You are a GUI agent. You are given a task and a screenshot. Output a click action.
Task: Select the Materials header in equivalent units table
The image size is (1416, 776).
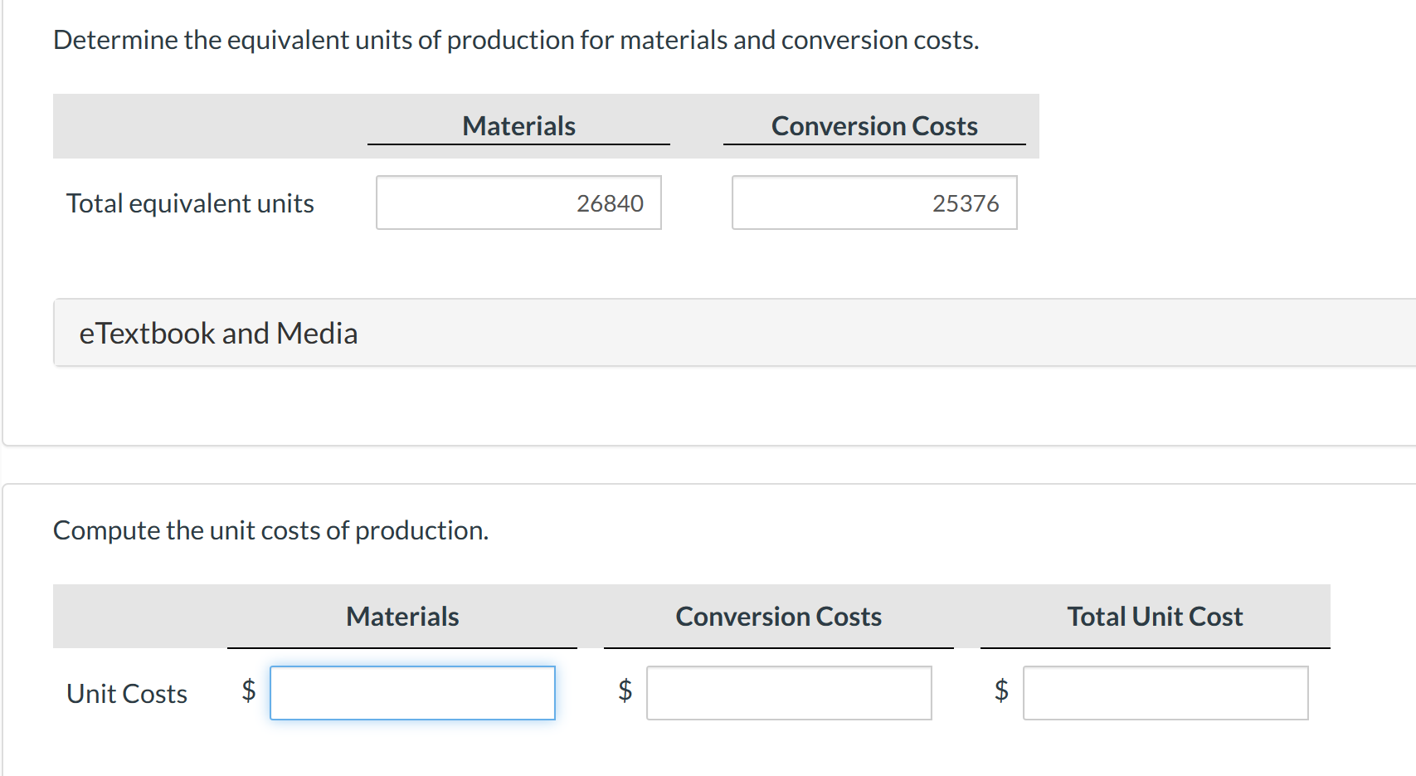(518, 126)
